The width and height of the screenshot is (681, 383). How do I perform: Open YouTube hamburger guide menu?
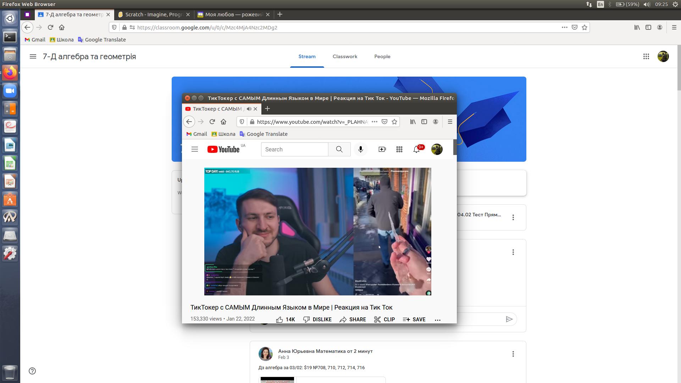point(194,149)
